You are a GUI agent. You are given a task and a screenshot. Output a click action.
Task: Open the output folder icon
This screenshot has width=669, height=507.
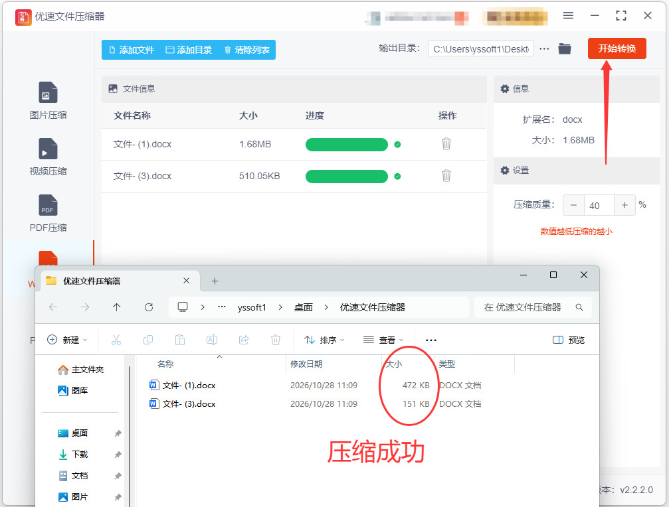point(565,49)
